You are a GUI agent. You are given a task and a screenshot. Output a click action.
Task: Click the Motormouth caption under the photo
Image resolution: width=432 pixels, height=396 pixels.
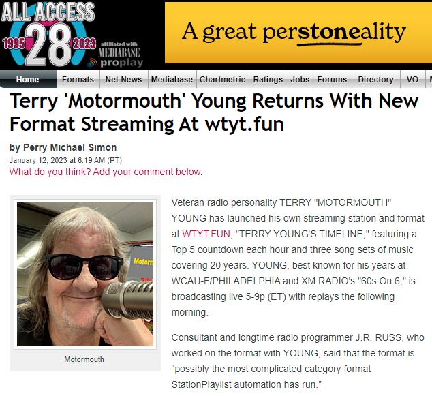pos(84,359)
